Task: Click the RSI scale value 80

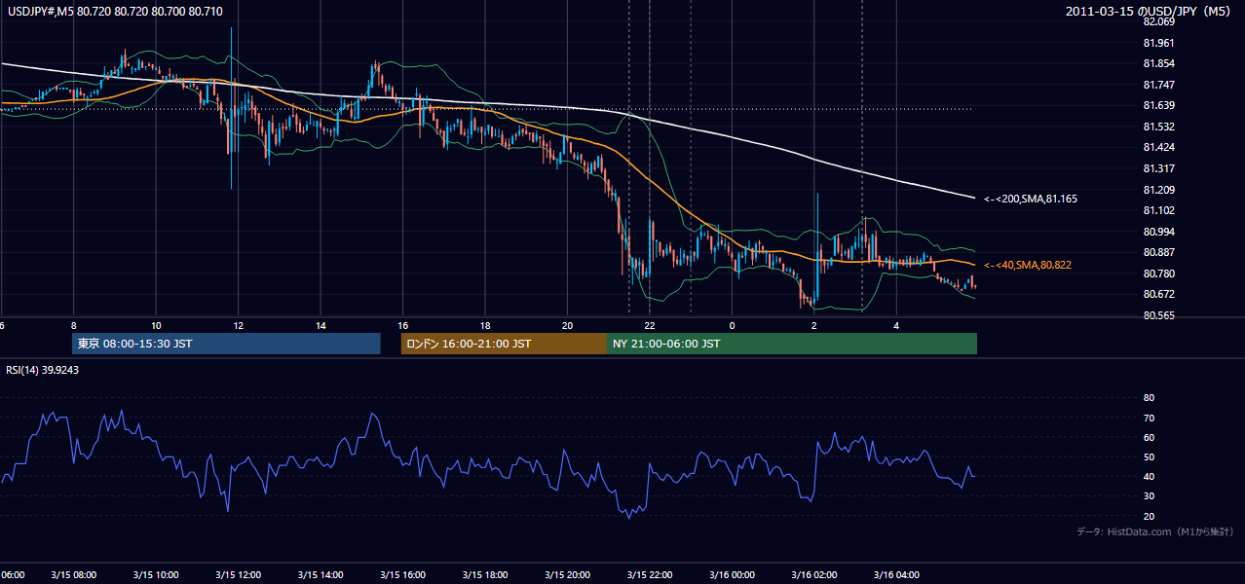Action: (x=1149, y=398)
